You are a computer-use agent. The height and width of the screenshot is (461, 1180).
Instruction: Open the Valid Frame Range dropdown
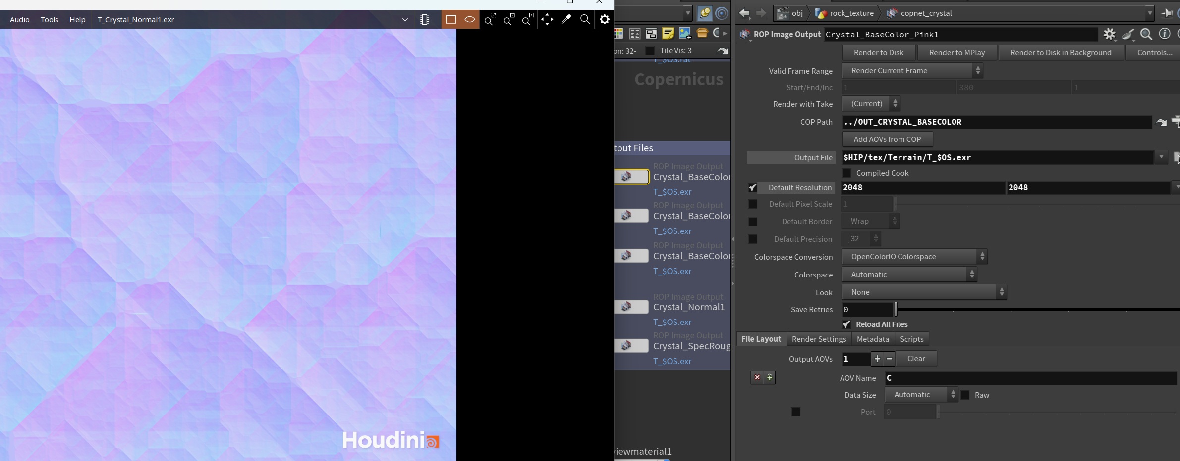click(x=912, y=71)
